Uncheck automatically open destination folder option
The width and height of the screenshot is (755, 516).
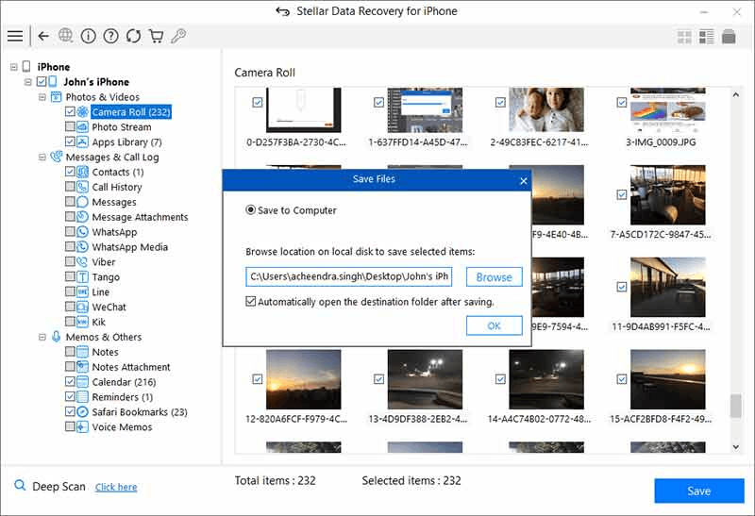point(251,302)
